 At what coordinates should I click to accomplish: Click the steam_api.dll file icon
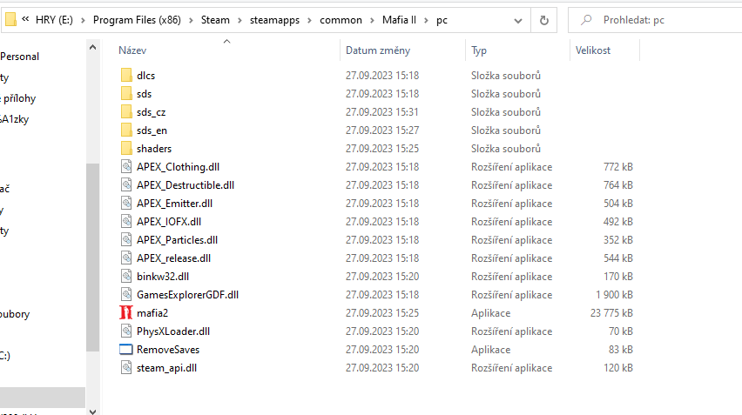[x=126, y=368]
